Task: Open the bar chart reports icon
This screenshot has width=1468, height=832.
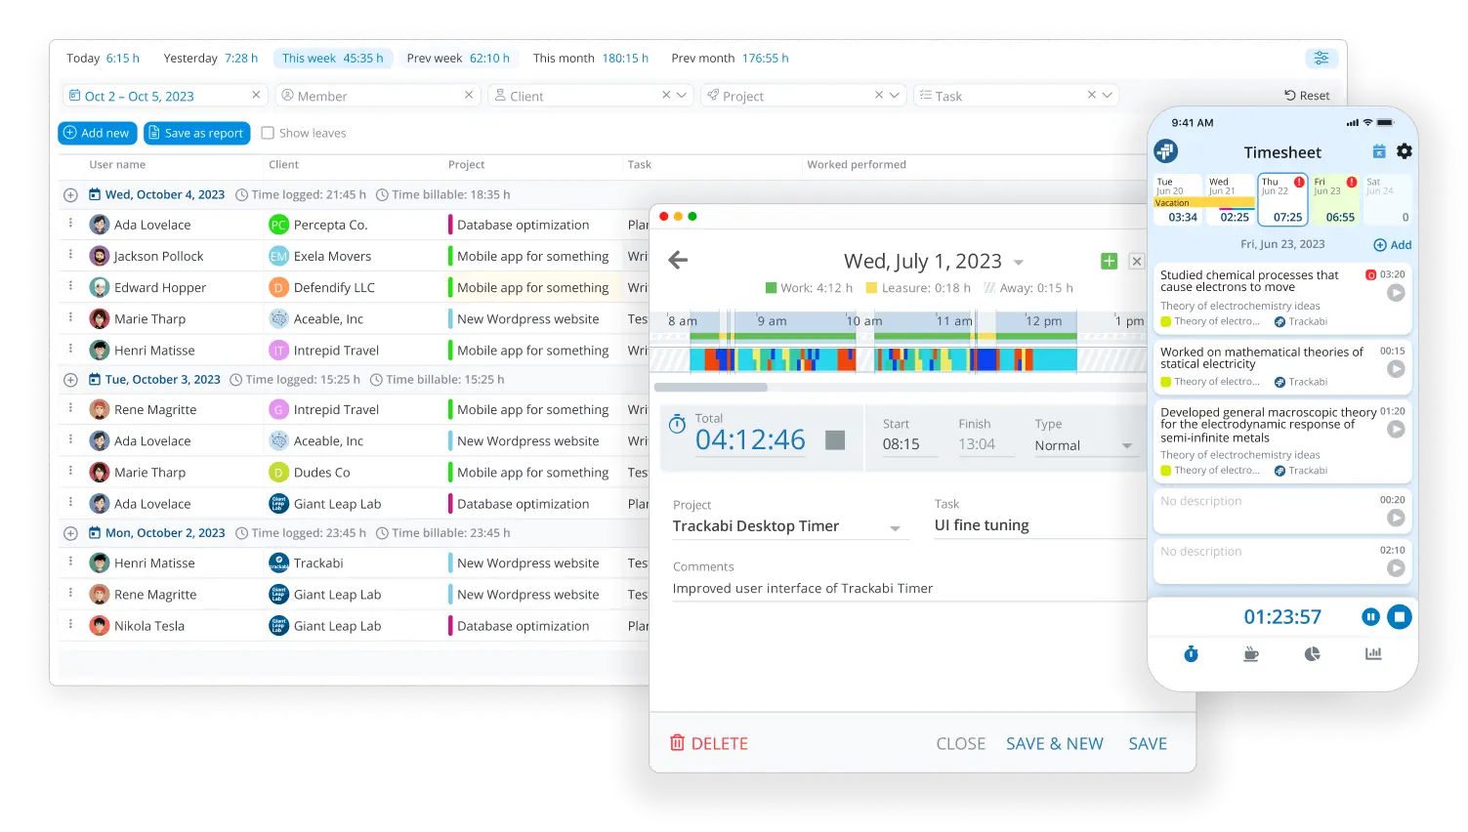Action: click(1373, 654)
